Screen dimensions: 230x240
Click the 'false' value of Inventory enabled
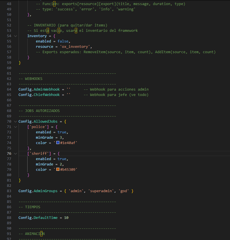tap(63, 41)
